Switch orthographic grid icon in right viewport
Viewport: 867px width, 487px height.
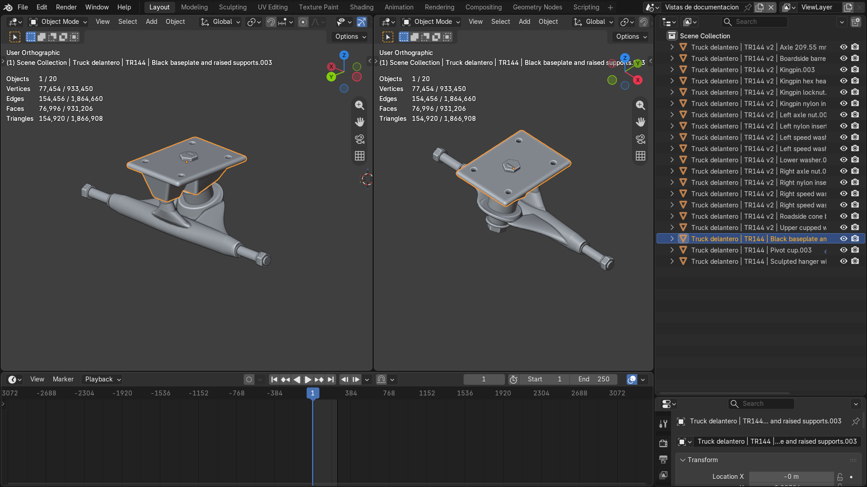tap(640, 156)
